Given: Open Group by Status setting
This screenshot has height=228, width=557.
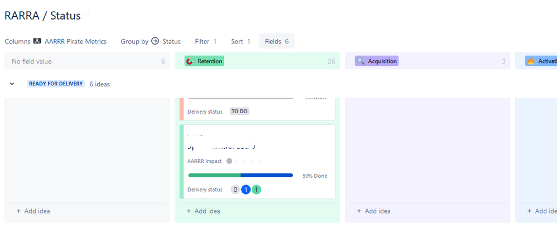Looking at the screenshot, I should point(151,41).
